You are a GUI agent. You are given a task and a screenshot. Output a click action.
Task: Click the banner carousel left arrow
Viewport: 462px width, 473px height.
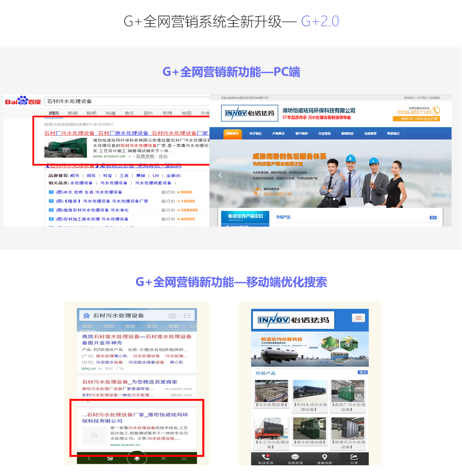(220, 175)
